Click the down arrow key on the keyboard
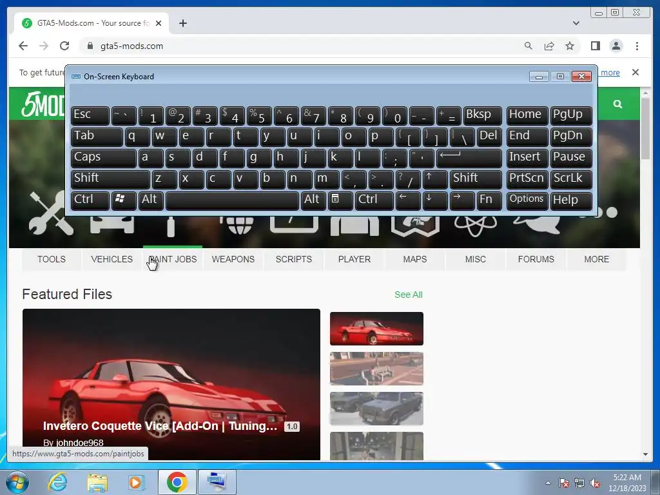Screen dimensions: 660x495 coord(435,200)
